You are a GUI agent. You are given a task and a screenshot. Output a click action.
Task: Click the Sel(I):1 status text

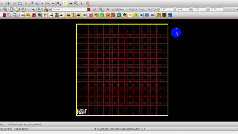pyautogui.click(x=142, y=9)
